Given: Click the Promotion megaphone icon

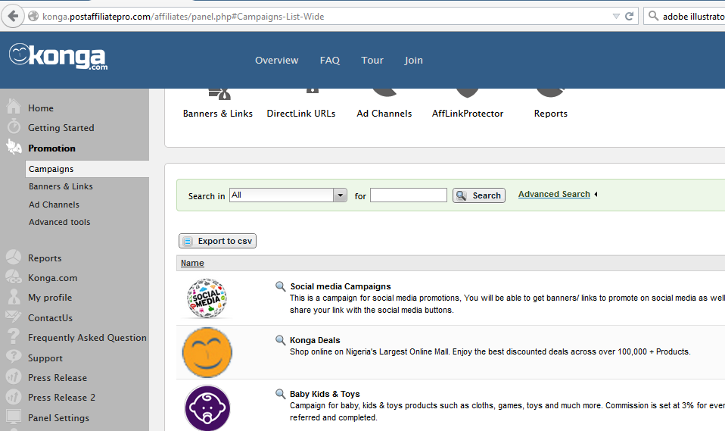Looking at the screenshot, I should point(14,147).
